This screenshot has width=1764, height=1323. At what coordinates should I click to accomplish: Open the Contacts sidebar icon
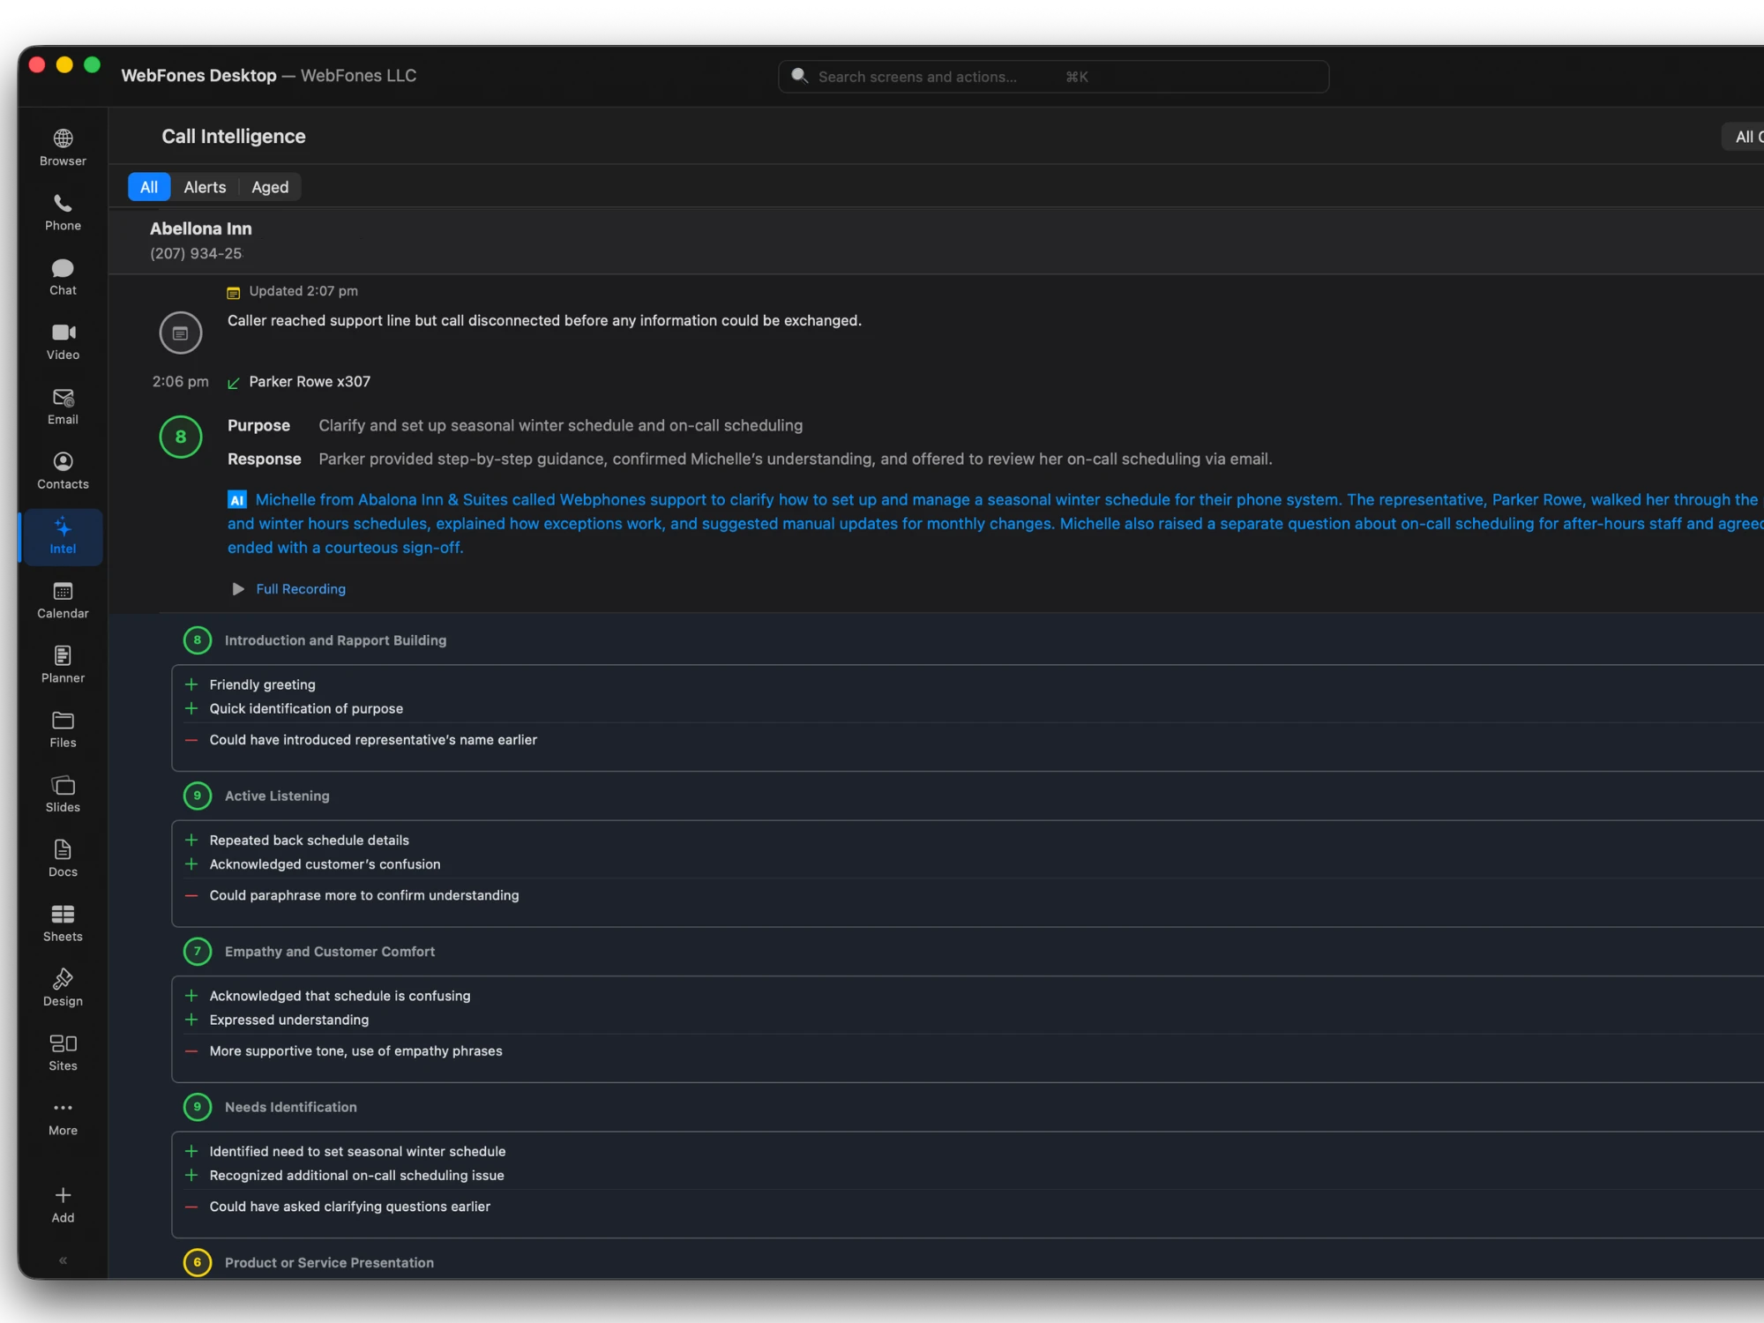pos(63,471)
